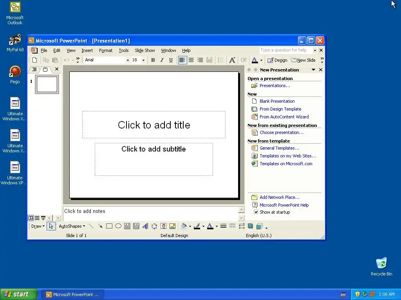Close the Outline and Slides pane
The width and height of the screenshot is (401, 300).
57,69
